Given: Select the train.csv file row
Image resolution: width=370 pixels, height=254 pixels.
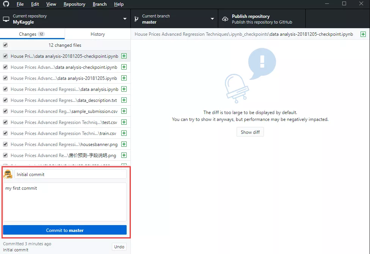Looking at the screenshot, I should coord(65,133).
